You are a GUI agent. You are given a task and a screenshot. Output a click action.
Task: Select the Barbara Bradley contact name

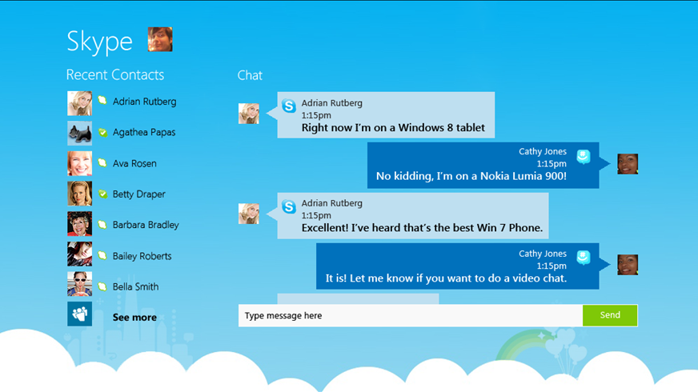tap(146, 225)
